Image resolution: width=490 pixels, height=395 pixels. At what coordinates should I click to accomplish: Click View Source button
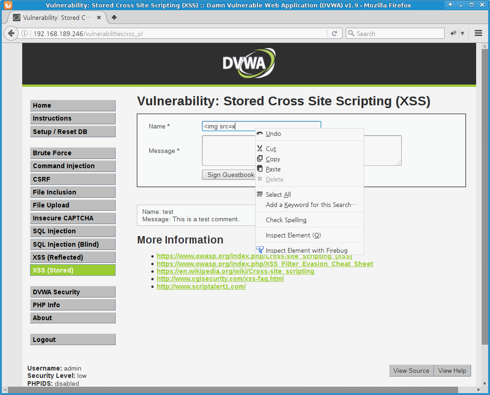pyautogui.click(x=411, y=371)
